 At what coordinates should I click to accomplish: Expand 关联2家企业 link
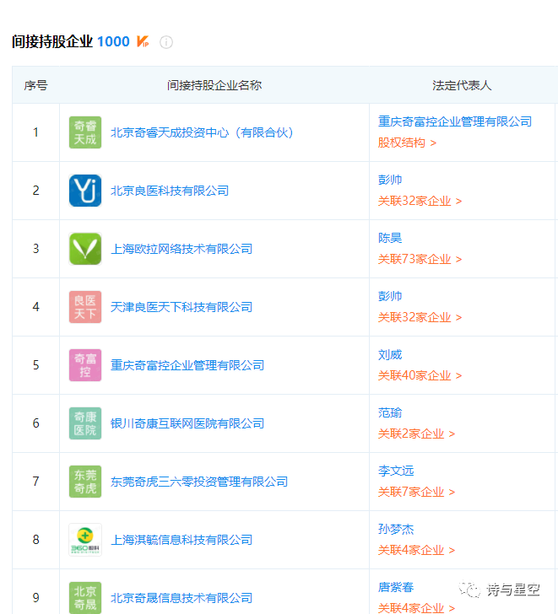416,434
